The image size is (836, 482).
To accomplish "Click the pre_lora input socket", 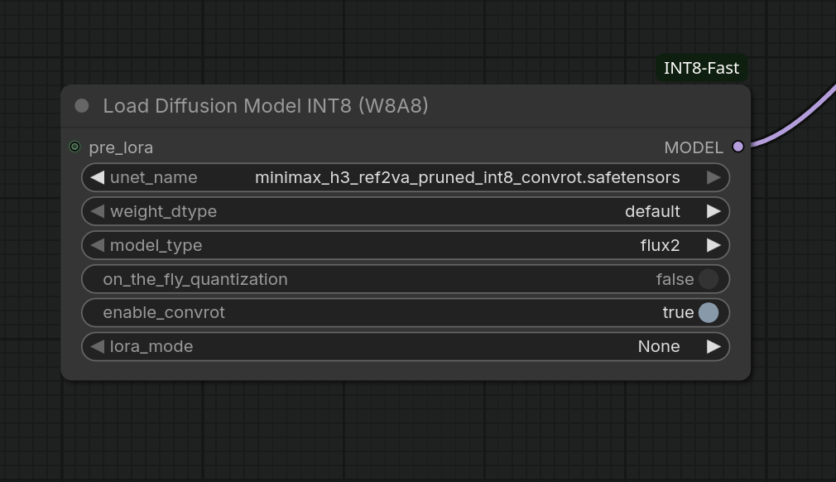I will coord(74,147).
